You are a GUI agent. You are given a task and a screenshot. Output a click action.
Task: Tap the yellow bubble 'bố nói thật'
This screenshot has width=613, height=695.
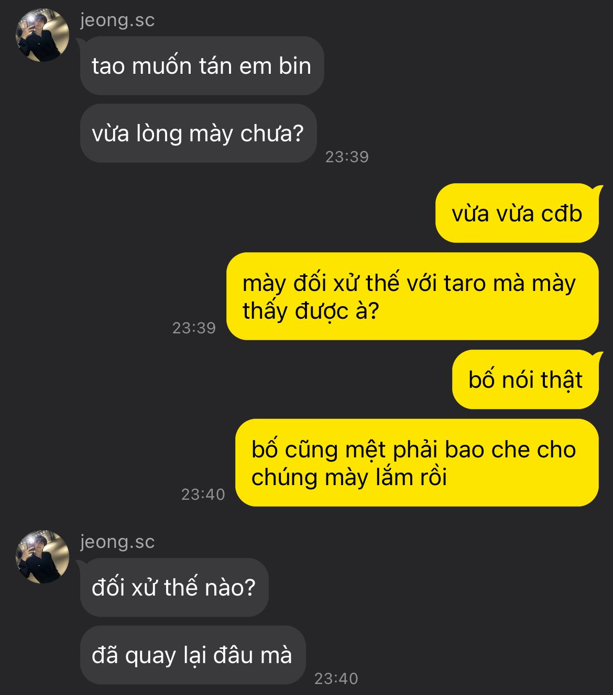pos(525,379)
